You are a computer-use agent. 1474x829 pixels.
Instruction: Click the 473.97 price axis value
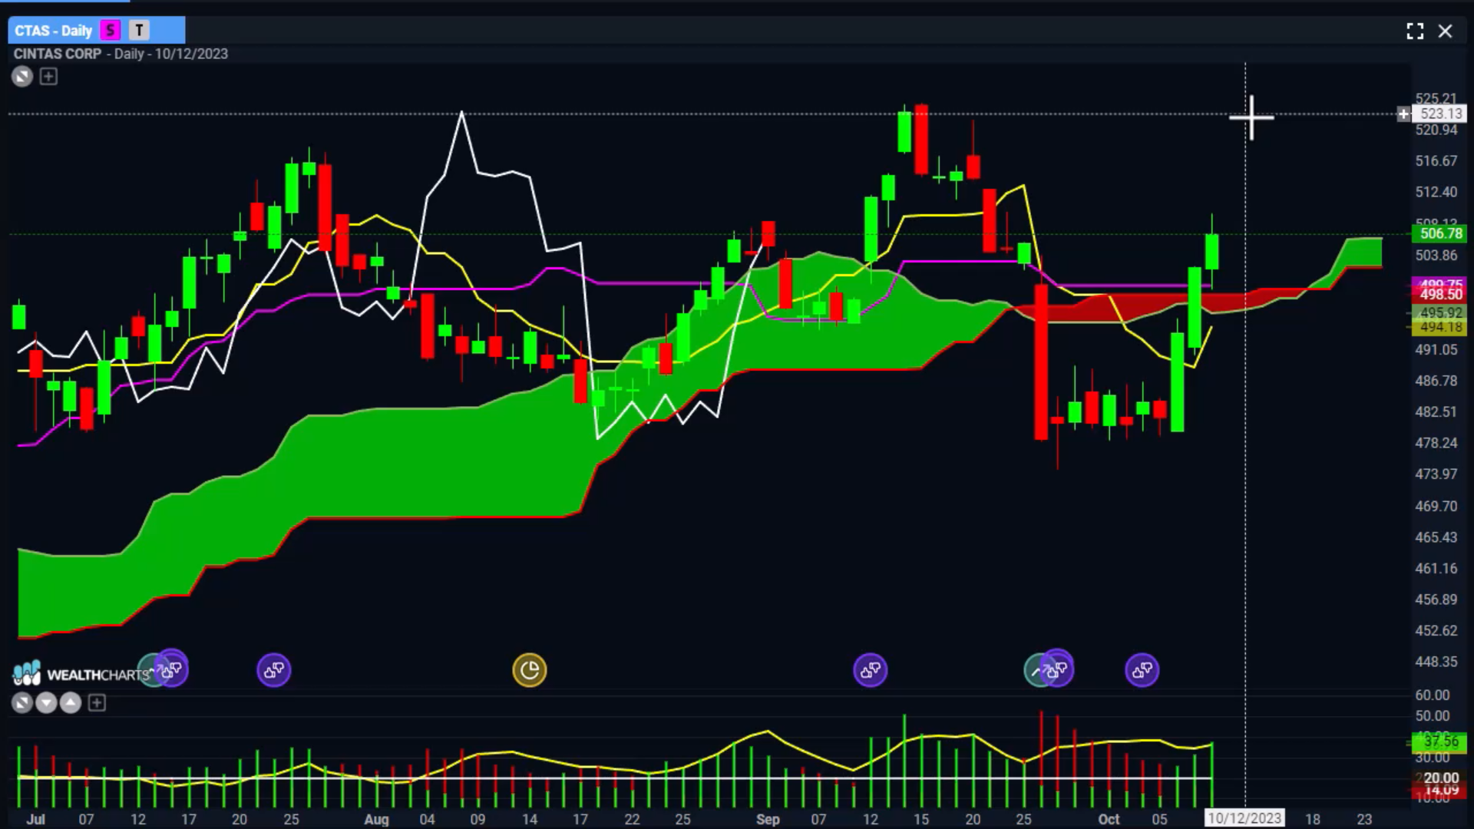coord(1436,474)
